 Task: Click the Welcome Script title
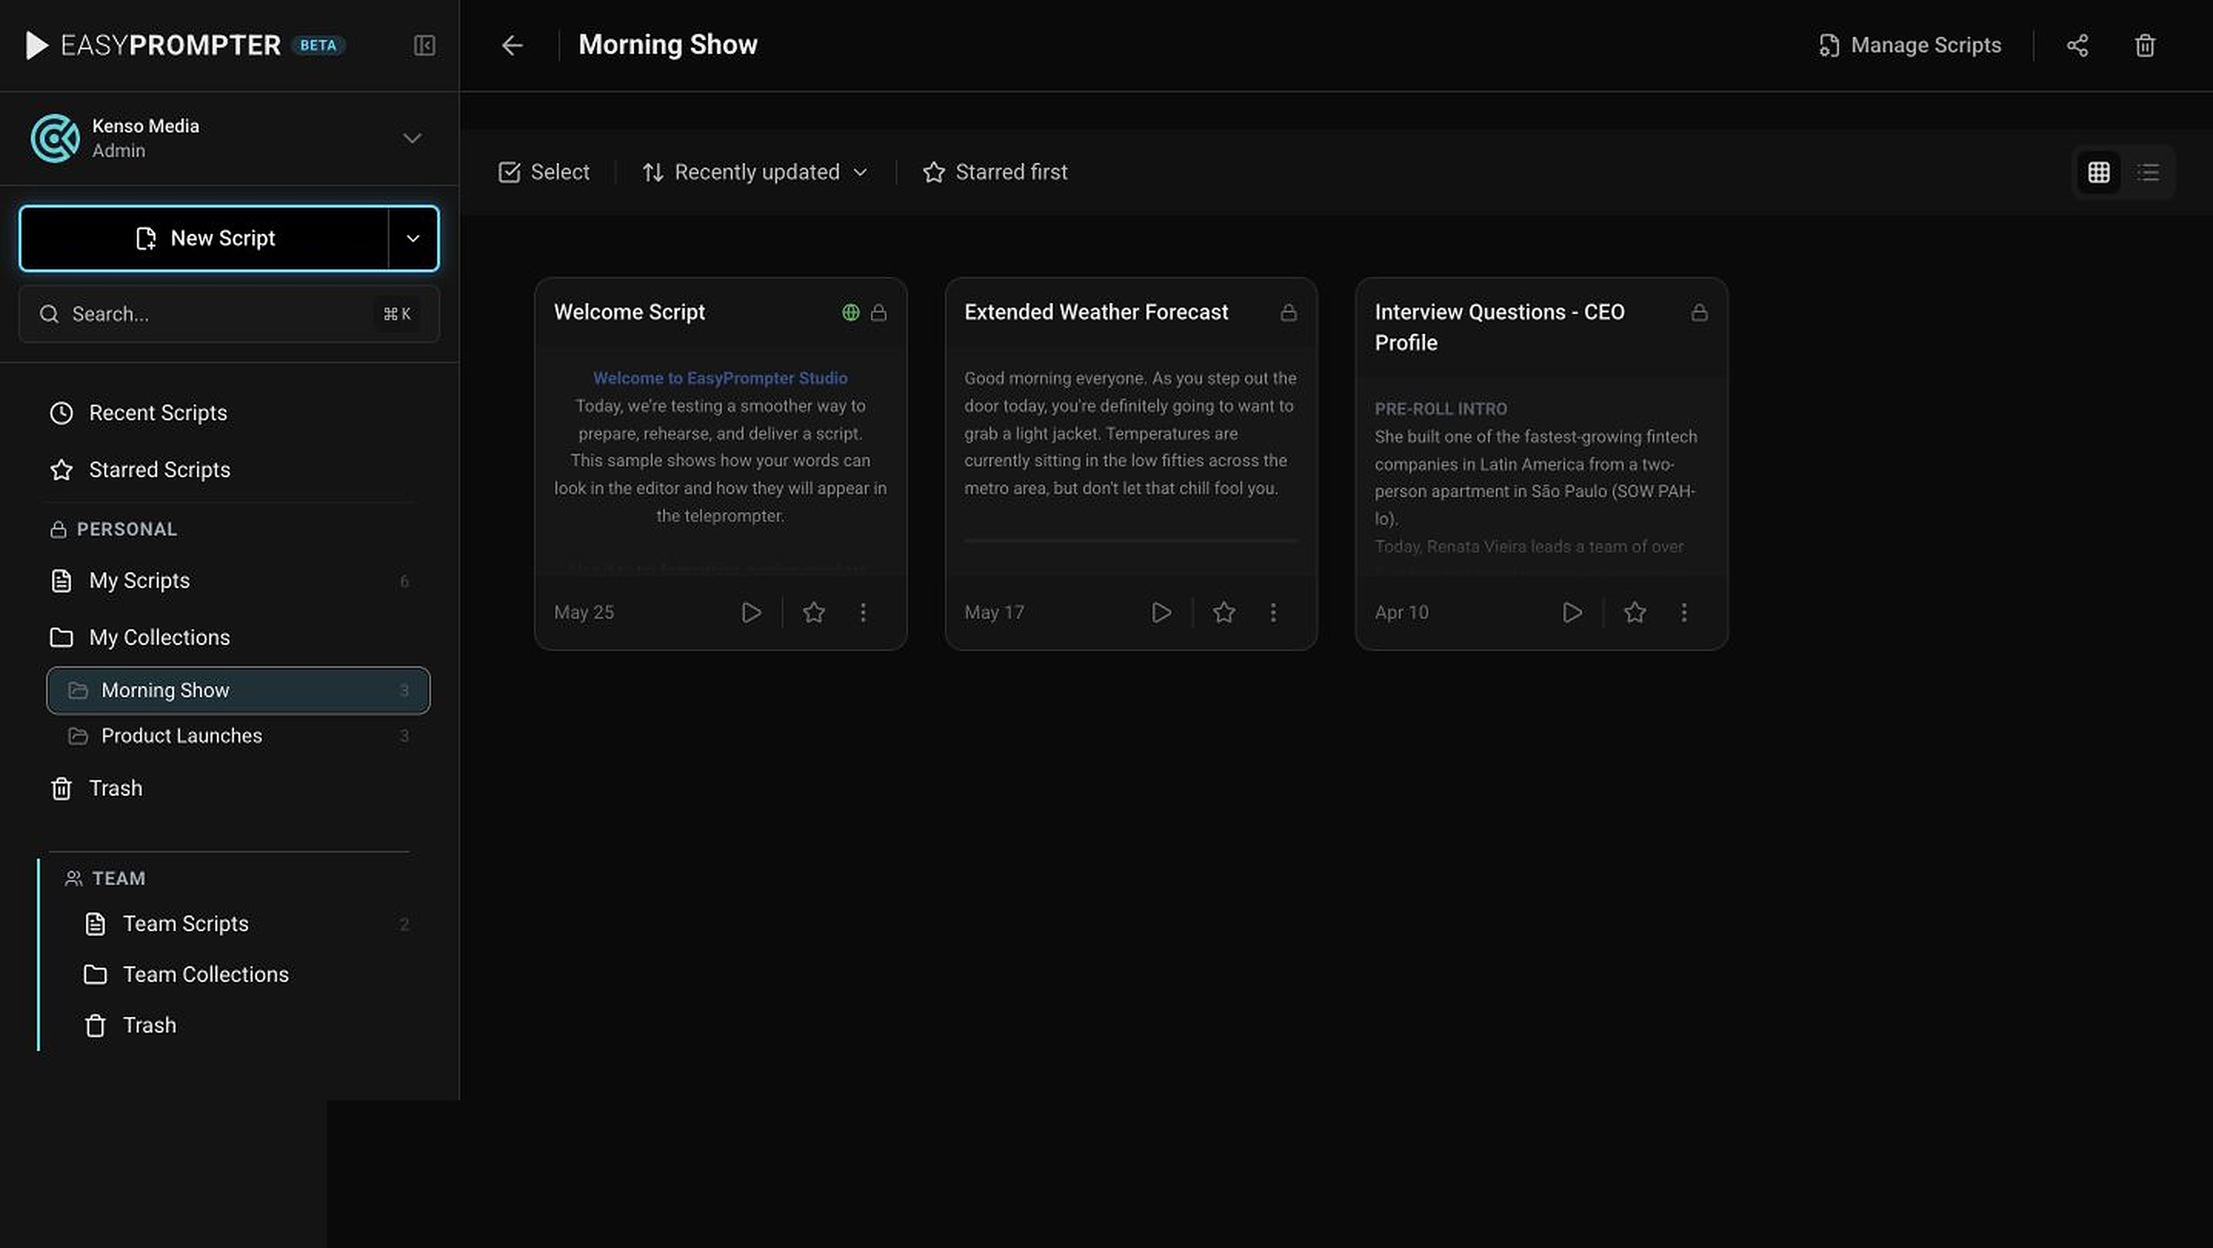[629, 312]
